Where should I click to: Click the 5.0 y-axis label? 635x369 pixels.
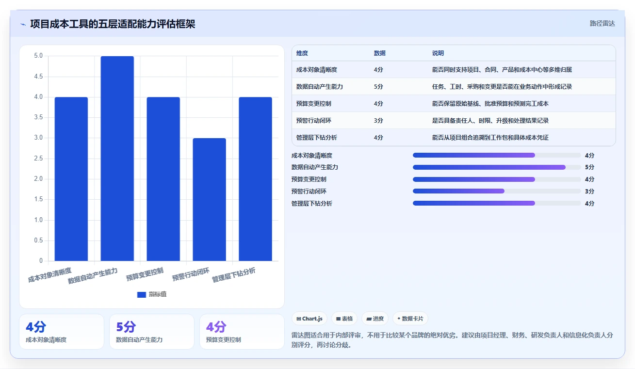coord(38,56)
